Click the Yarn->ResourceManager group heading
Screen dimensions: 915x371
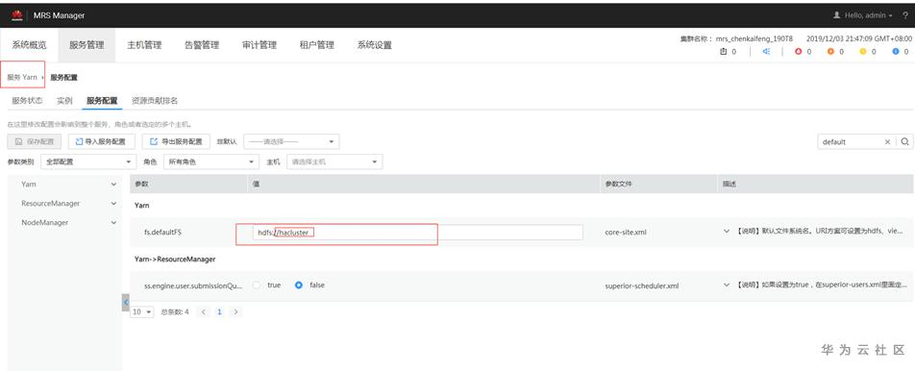[x=175, y=259]
